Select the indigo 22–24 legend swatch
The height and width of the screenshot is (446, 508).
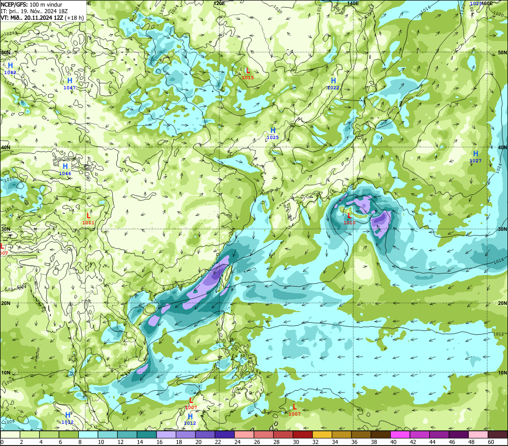tap(225, 434)
